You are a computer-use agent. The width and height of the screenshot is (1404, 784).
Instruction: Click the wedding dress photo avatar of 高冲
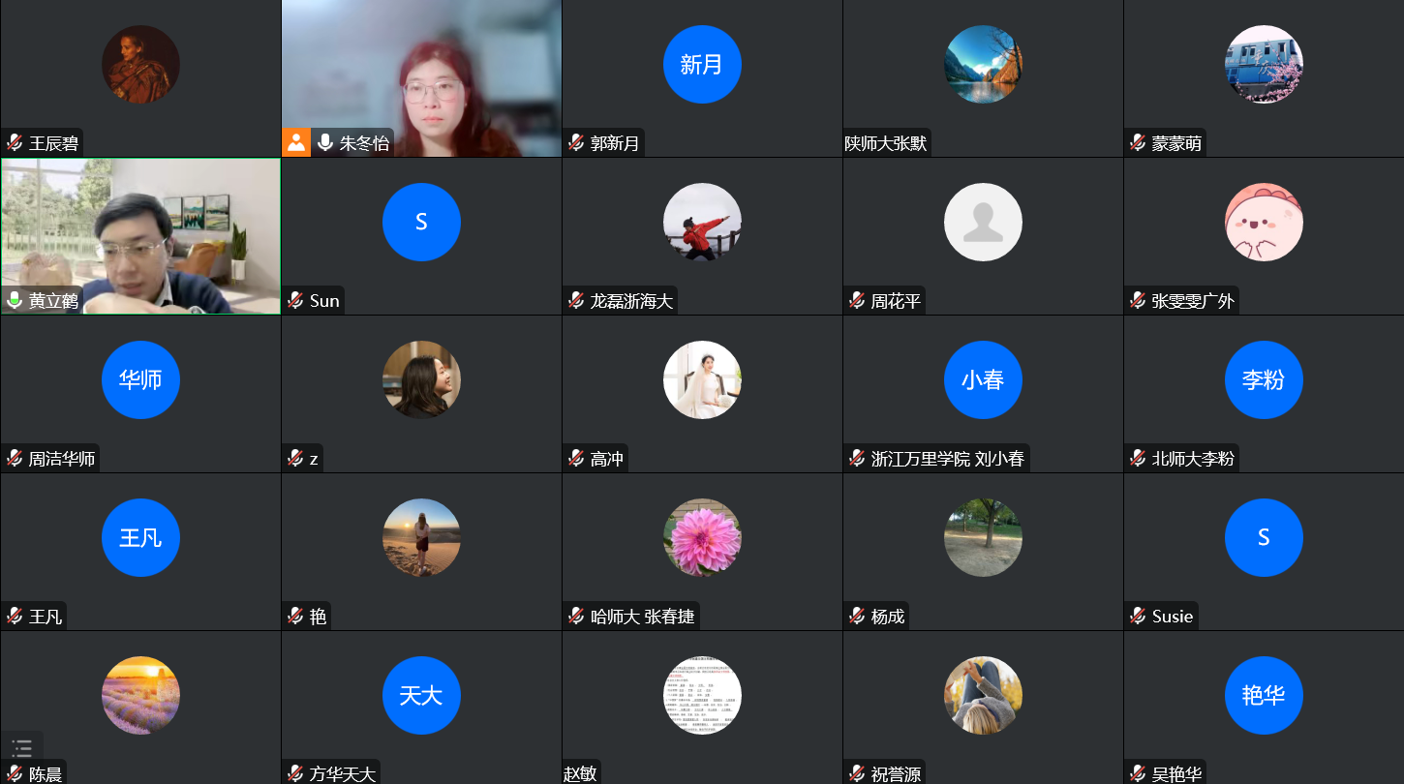[702, 379]
